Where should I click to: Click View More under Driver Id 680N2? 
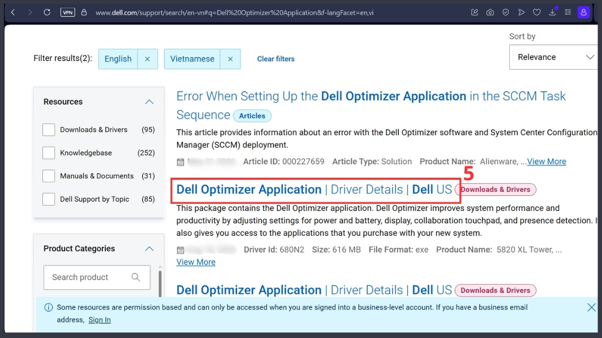(196, 262)
